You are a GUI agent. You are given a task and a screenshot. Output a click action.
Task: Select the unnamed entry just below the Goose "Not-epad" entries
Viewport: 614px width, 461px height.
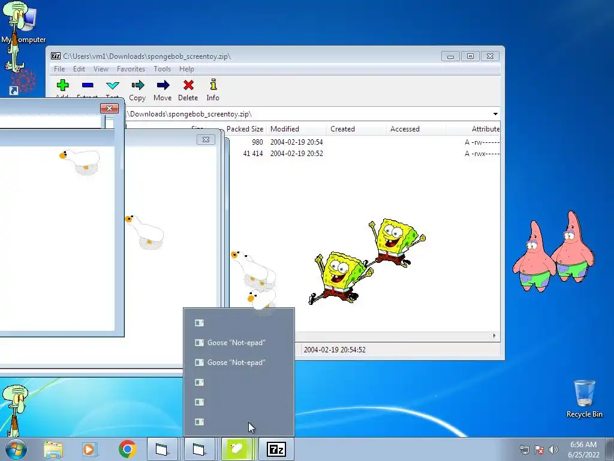239,382
